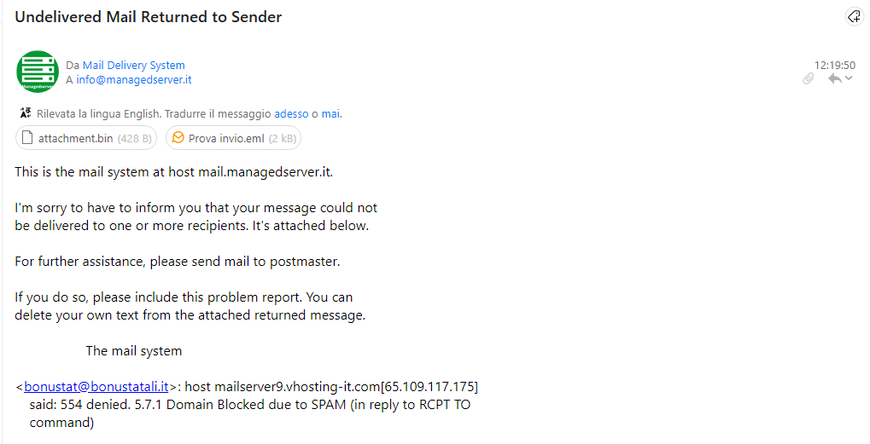
Task: Click the 12:19:50 timestamp
Action: [x=834, y=65]
